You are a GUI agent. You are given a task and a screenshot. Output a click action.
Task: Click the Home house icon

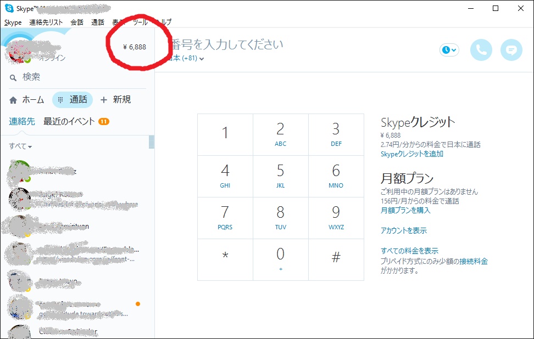[13, 100]
